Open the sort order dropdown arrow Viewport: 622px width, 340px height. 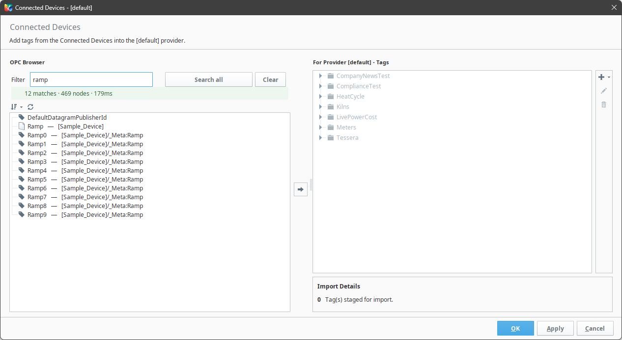(x=21, y=107)
